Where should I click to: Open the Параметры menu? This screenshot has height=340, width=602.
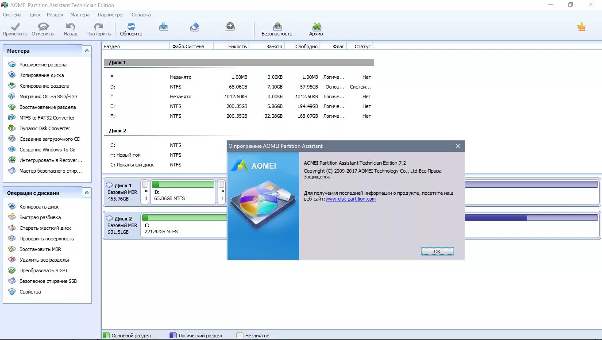coord(110,15)
